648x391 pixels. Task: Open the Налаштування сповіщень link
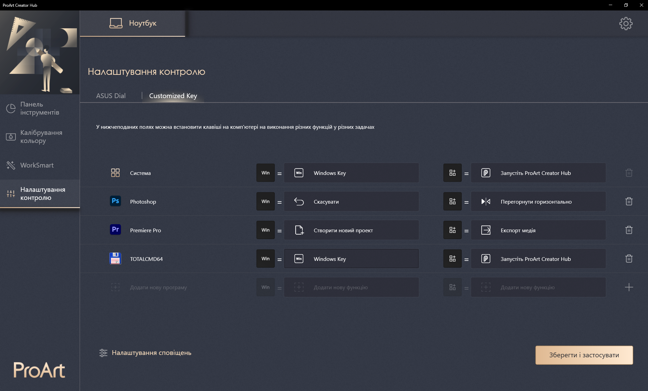(151, 353)
